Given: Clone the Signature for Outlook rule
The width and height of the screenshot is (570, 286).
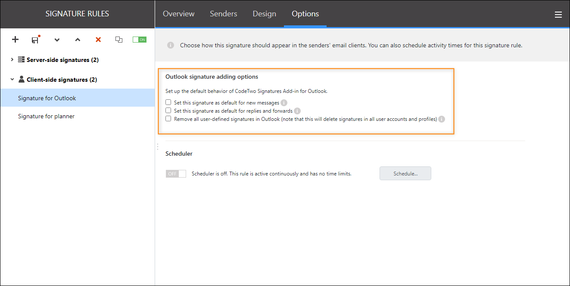Looking at the screenshot, I should (119, 40).
